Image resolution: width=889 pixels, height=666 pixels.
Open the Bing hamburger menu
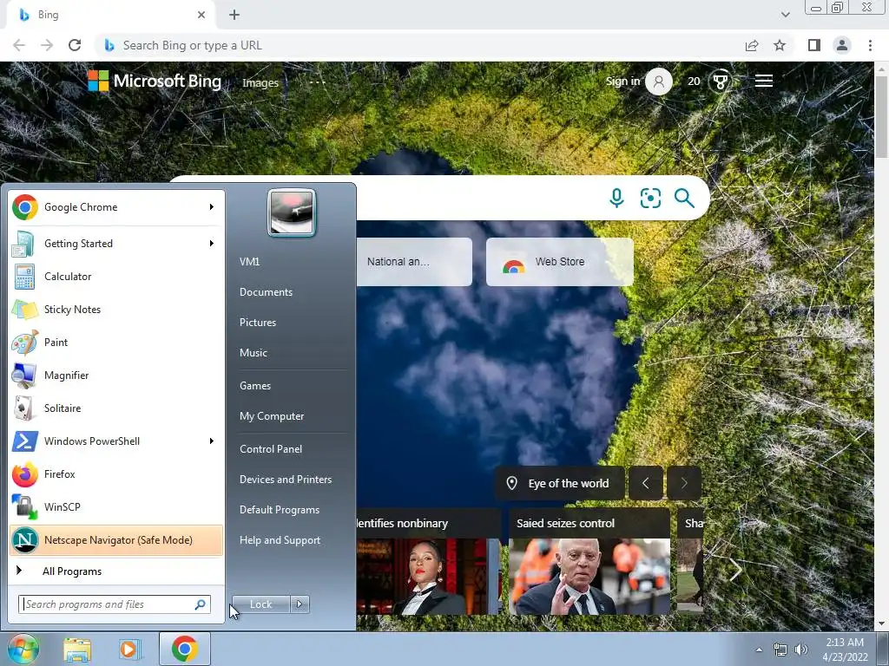pos(764,81)
